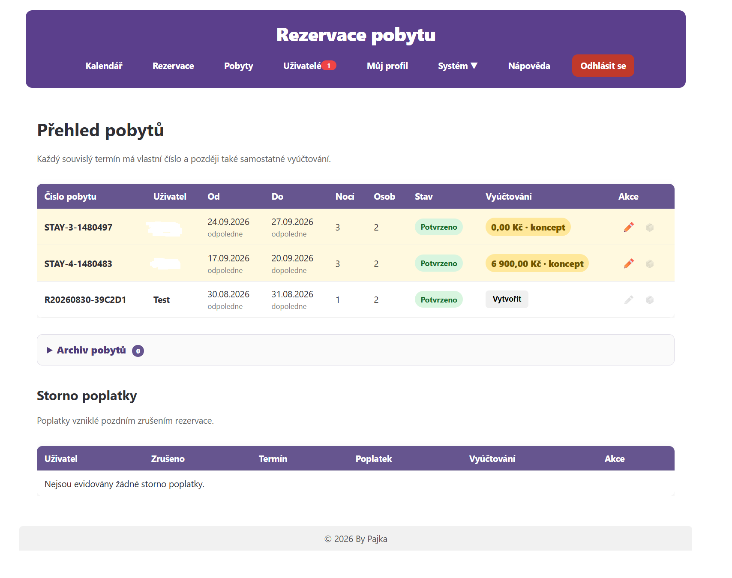Open the Nápověda help page

pos(529,66)
